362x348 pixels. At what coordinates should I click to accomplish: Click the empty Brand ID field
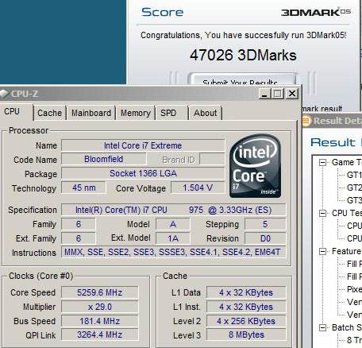tap(212, 159)
